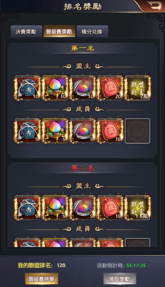165x287 pixels.
Task: Tap first place leader's rainbow pearl bowl
Action: pyautogui.click(x=82, y=88)
